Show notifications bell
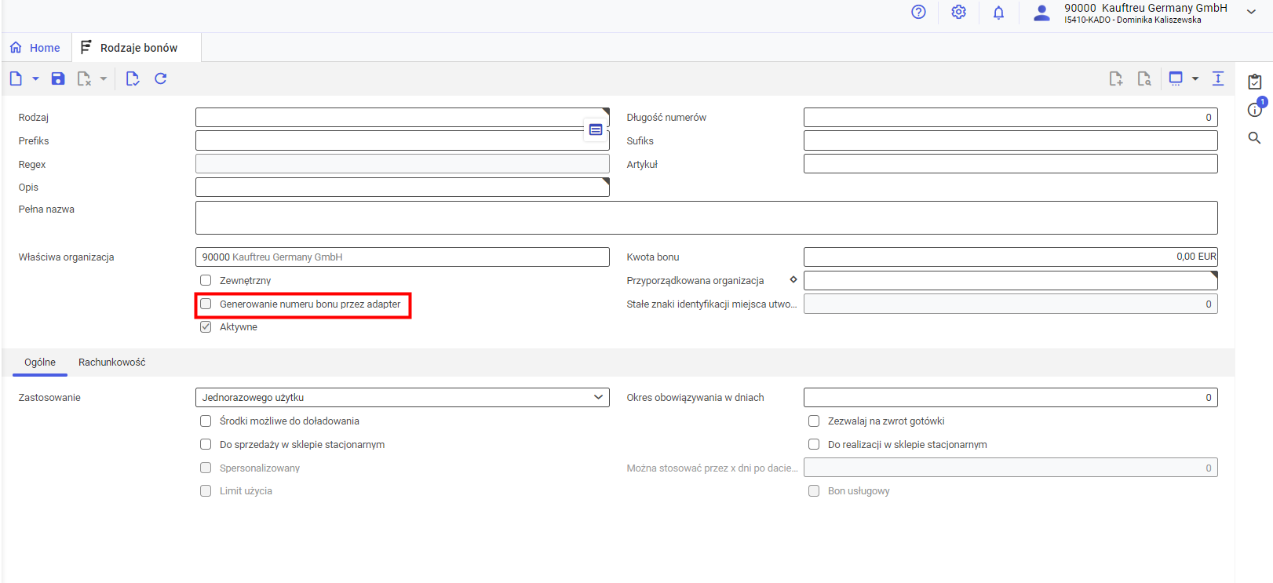 coord(998,13)
